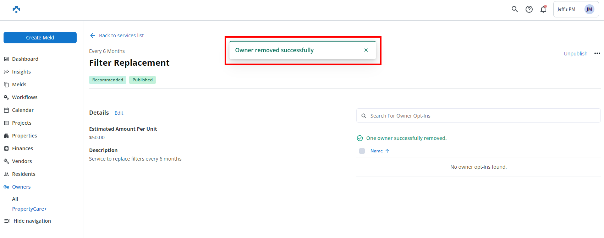Toggle the select-all owners checkbox
The height and width of the screenshot is (238, 604).
click(x=362, y=151)
